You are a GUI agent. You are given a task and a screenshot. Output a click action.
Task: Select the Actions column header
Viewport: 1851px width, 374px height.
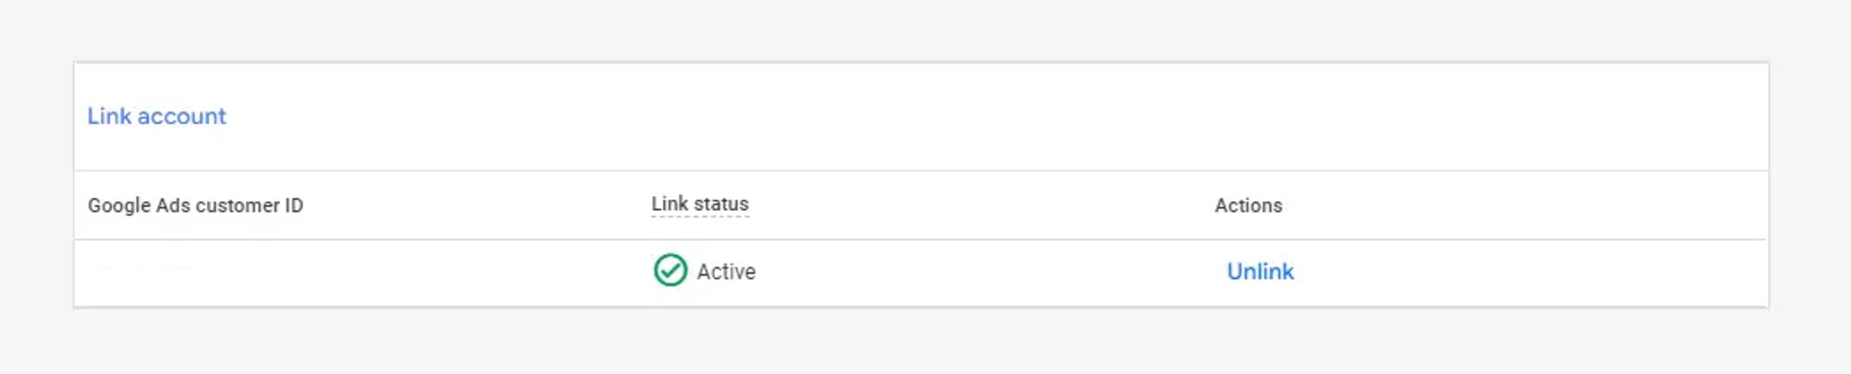pyautogui.click(x=1248, y=206)
